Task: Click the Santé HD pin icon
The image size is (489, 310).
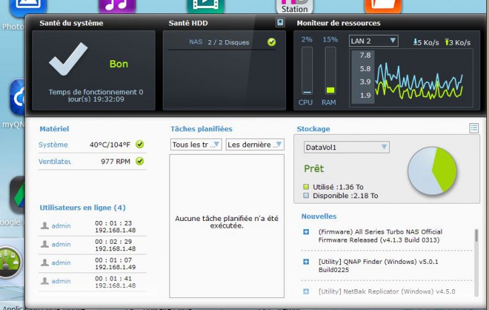Action: (280, 23)
